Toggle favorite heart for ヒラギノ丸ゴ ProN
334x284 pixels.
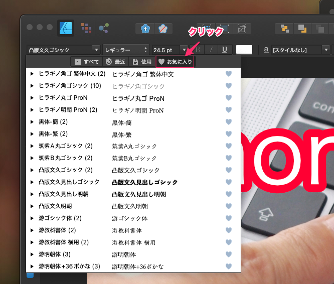coord(229,98)
